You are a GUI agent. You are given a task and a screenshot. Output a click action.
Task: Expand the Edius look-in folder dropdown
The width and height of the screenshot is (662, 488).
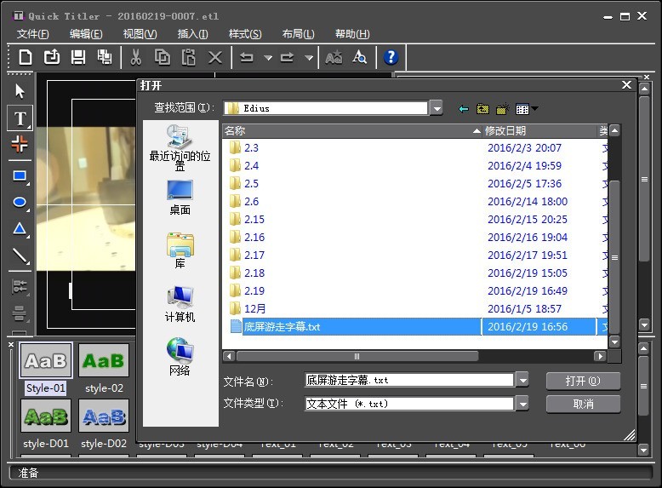(437, 108)
